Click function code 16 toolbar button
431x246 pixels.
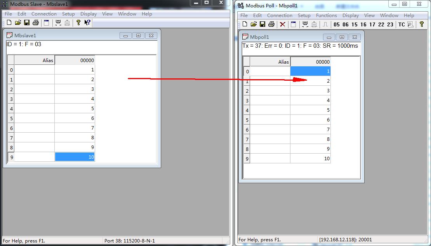(x=363, y=24)
